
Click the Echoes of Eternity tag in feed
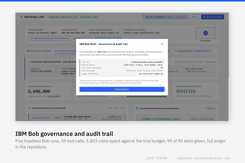(x=41, y=118)
